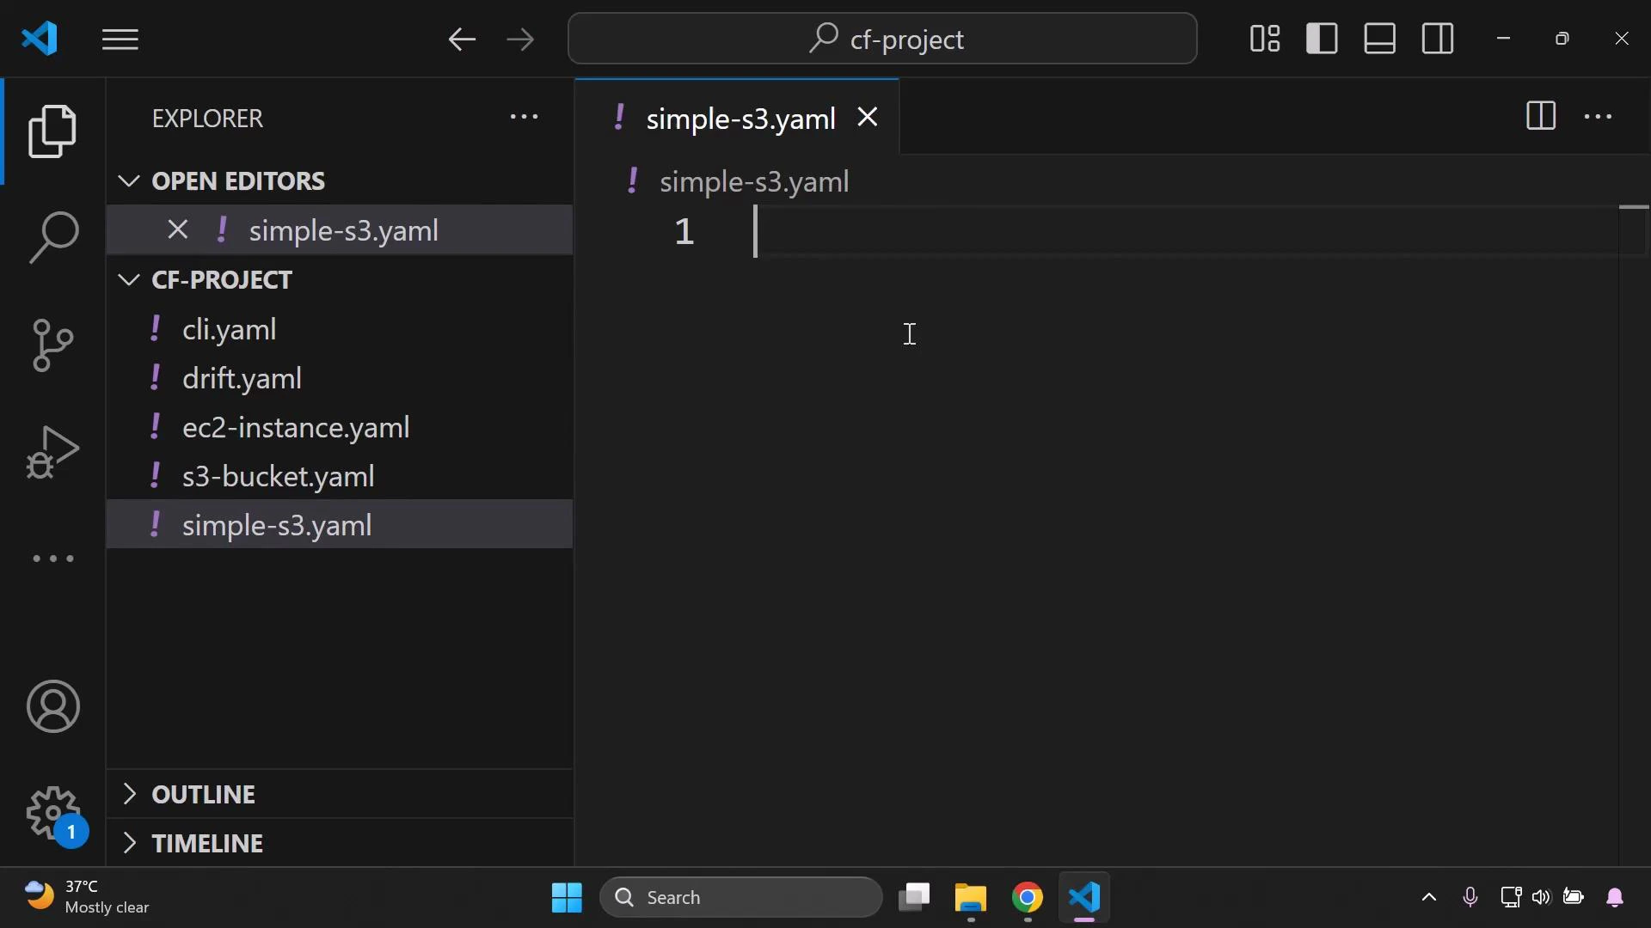Collapse the OPEN EDITORS section
1651x928 pixels.
pyautogui.click(x=128, y=180)
